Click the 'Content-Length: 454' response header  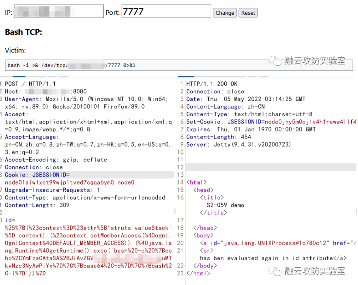(219, 137)
